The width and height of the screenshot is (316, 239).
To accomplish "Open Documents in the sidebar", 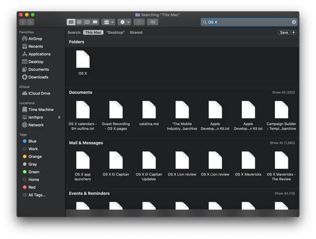I will pos(36,69).
